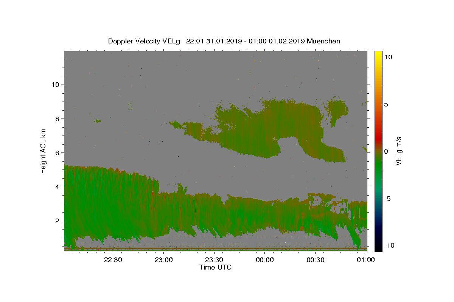The height and width of the screenshot is (302, 454).
Task: Select the 23:30 time axis label
Action: [214, 260]
